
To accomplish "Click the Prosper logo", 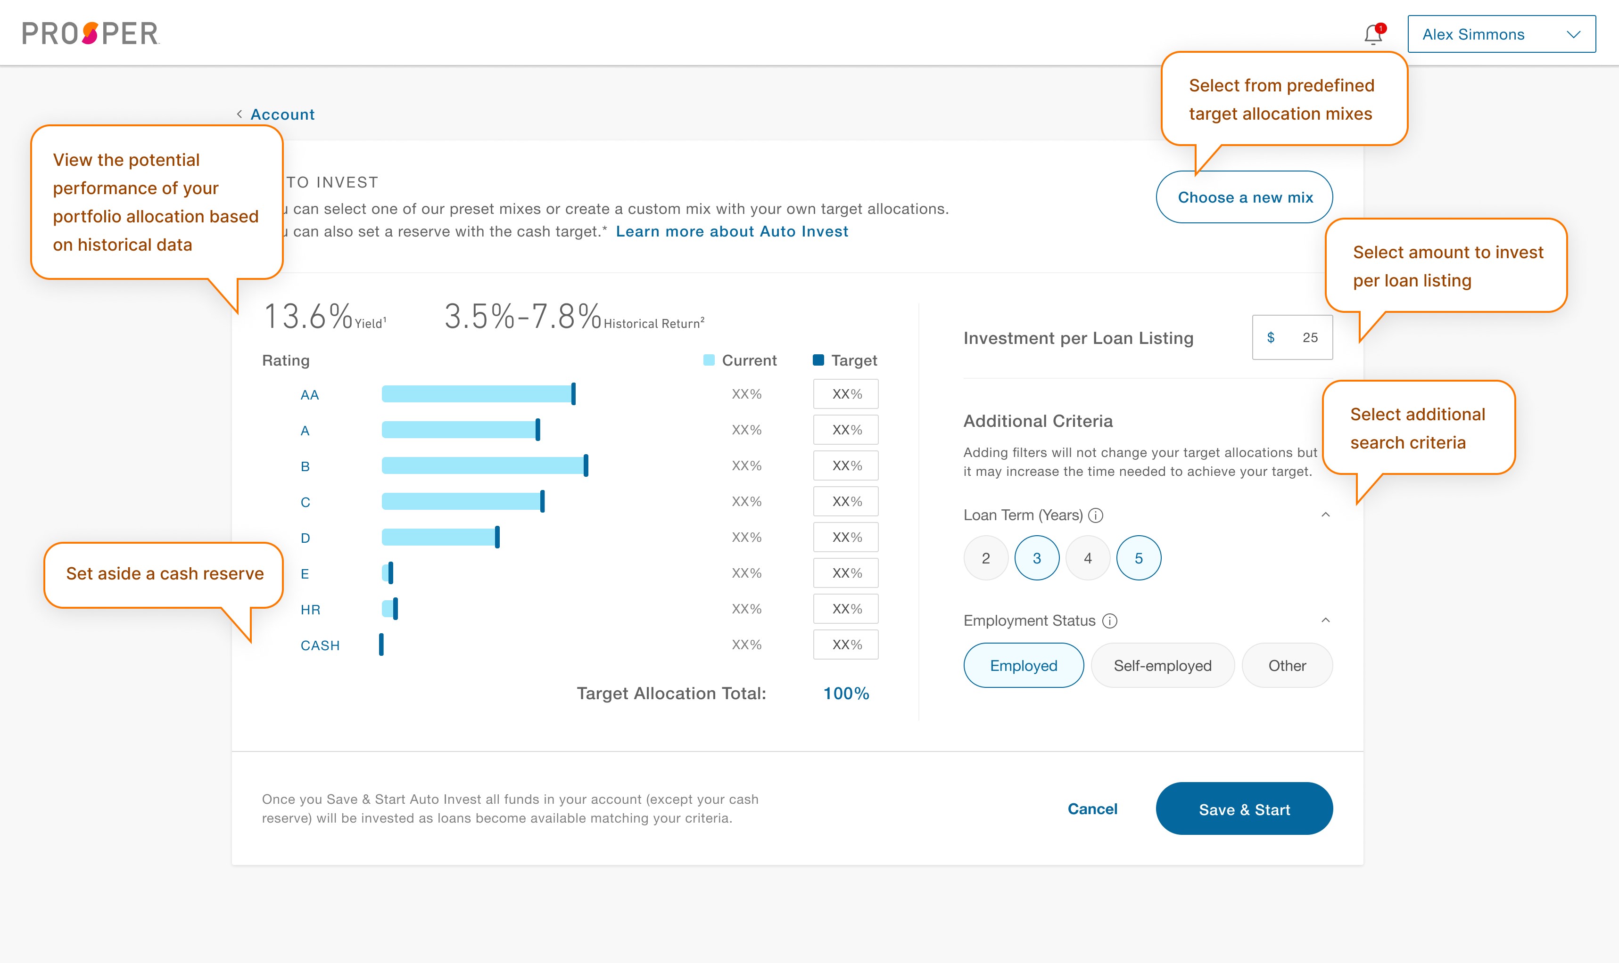I will tap(91, 32).
